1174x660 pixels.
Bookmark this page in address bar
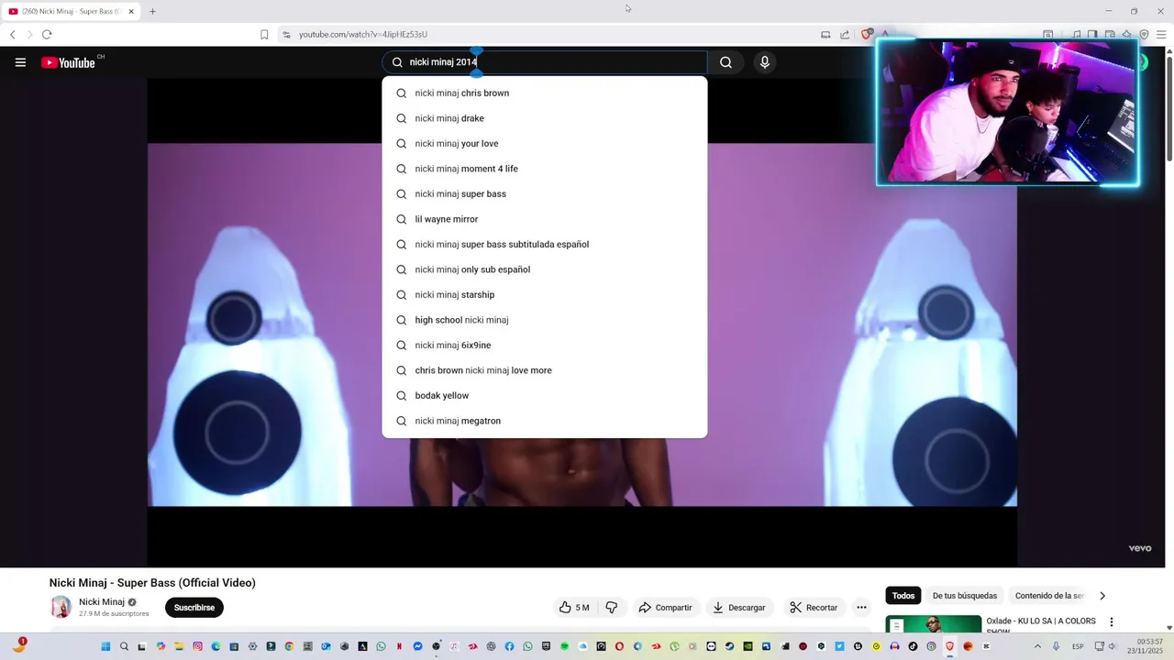point(264,35)
